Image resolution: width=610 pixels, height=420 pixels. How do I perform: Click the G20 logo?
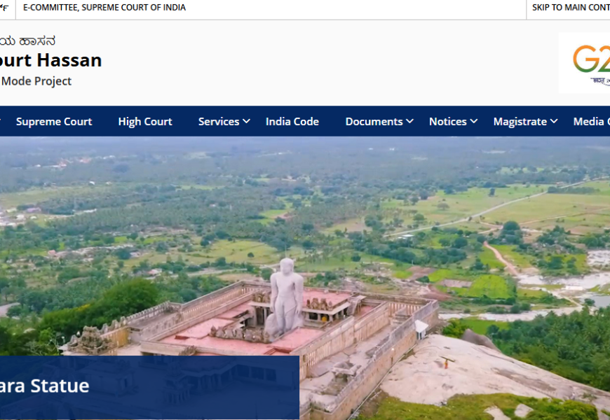click(589, 62)
